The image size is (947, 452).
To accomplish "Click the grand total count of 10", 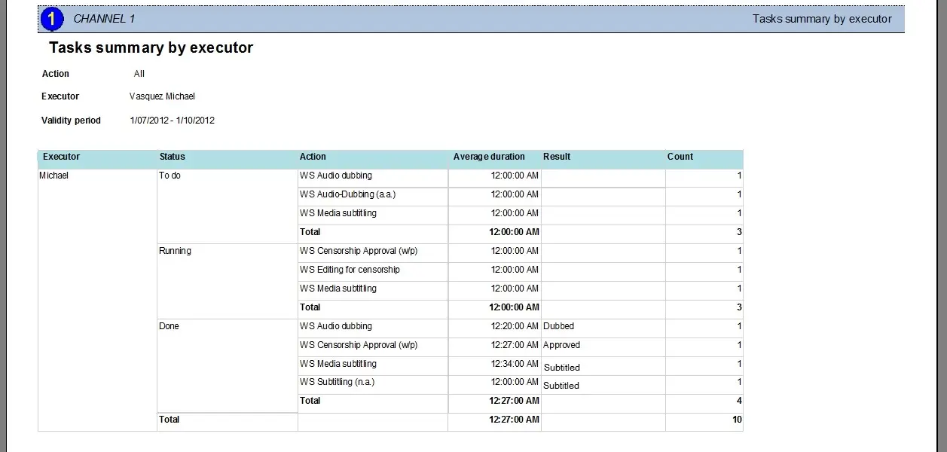I will 736,420.
